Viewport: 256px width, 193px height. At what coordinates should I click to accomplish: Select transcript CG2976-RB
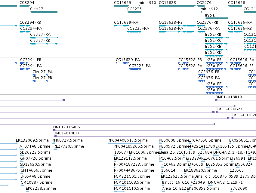207,23
